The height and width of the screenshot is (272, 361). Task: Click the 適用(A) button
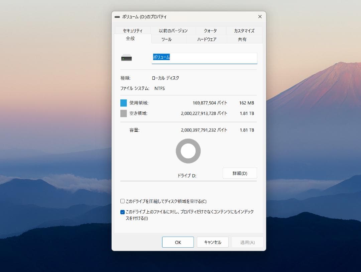coord(247,242)
